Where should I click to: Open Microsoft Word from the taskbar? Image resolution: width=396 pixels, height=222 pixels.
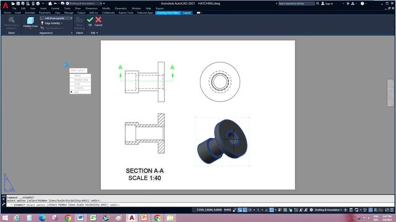coord(80,218)
